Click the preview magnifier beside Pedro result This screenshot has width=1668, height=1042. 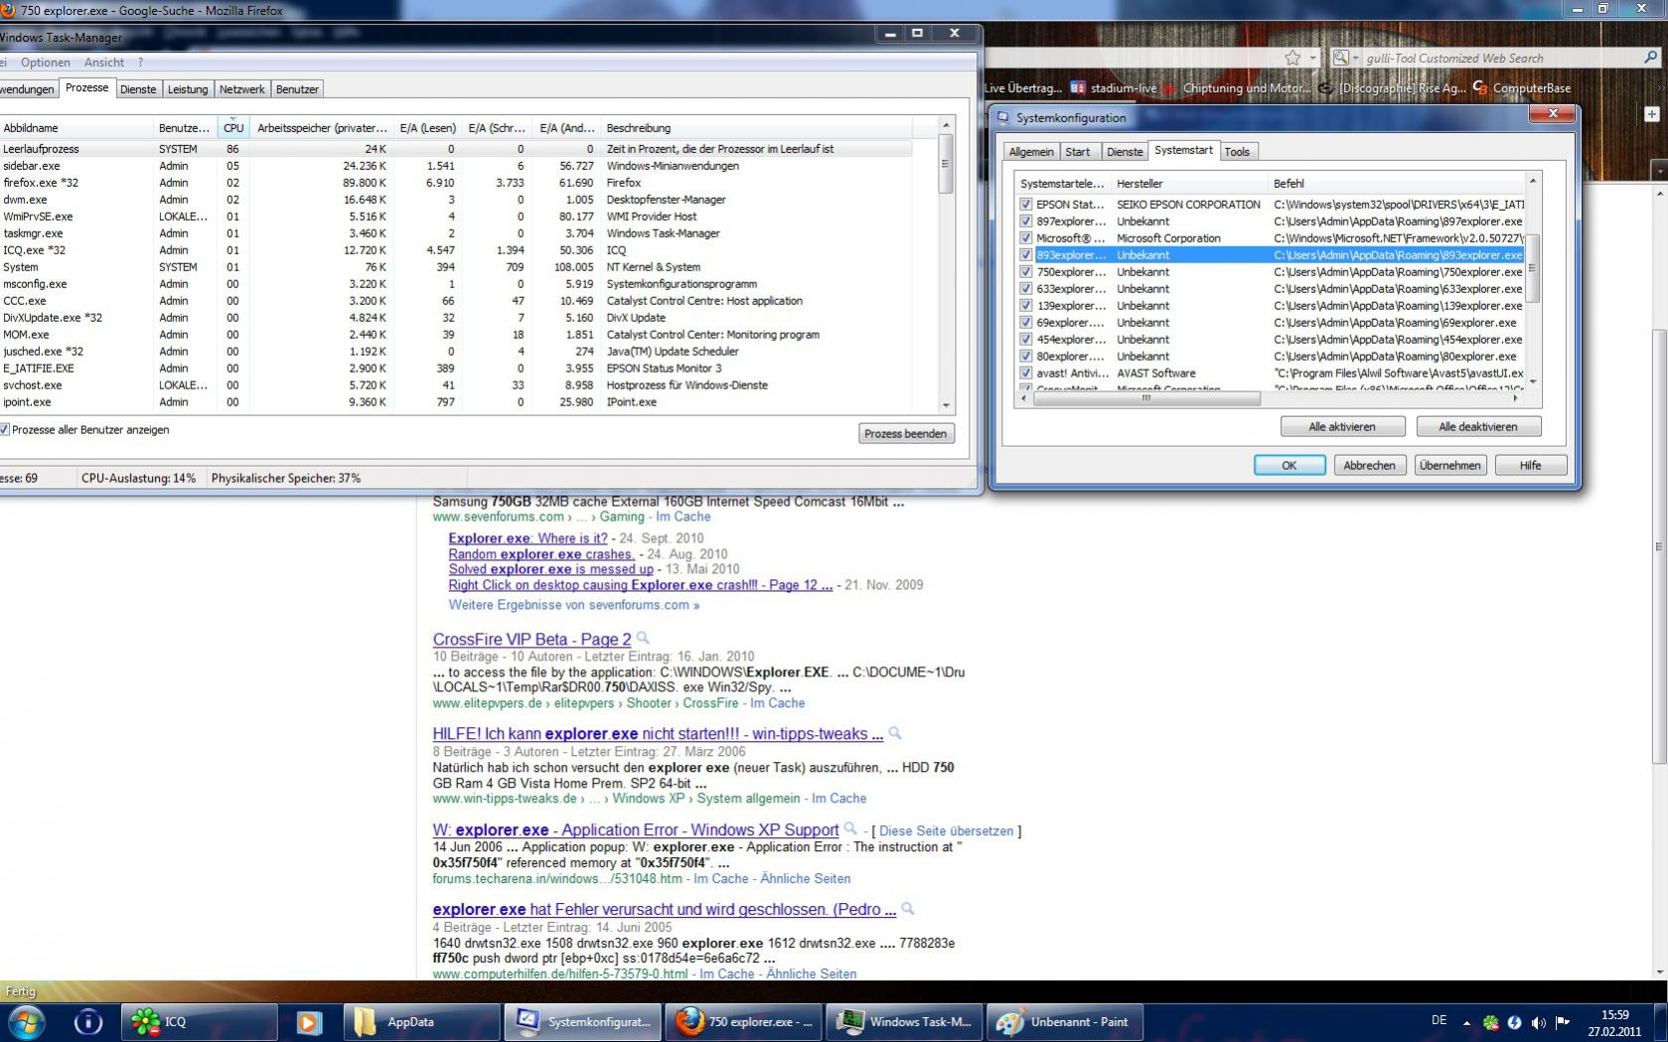click(x=907, y=908)
